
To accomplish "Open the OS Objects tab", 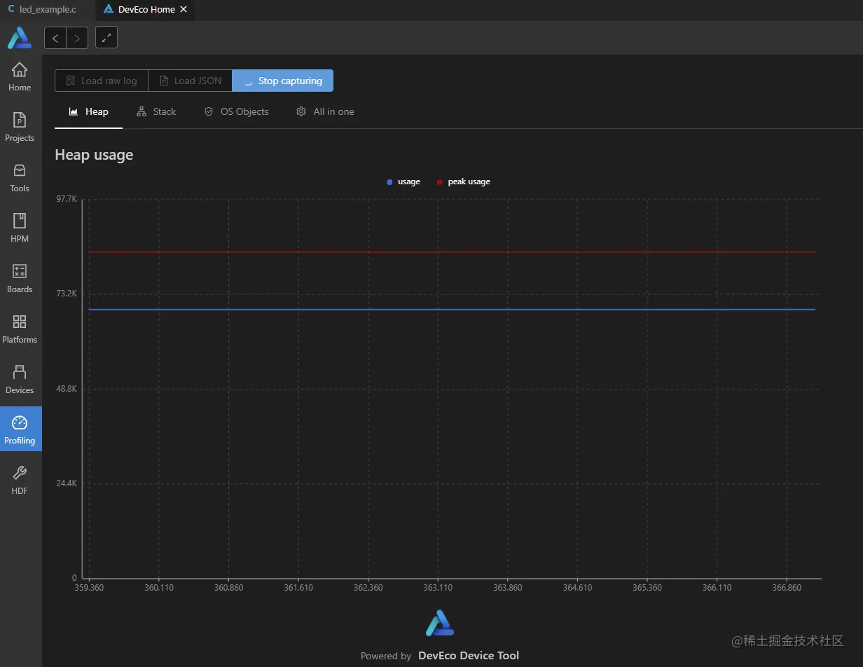I will 237,111.
